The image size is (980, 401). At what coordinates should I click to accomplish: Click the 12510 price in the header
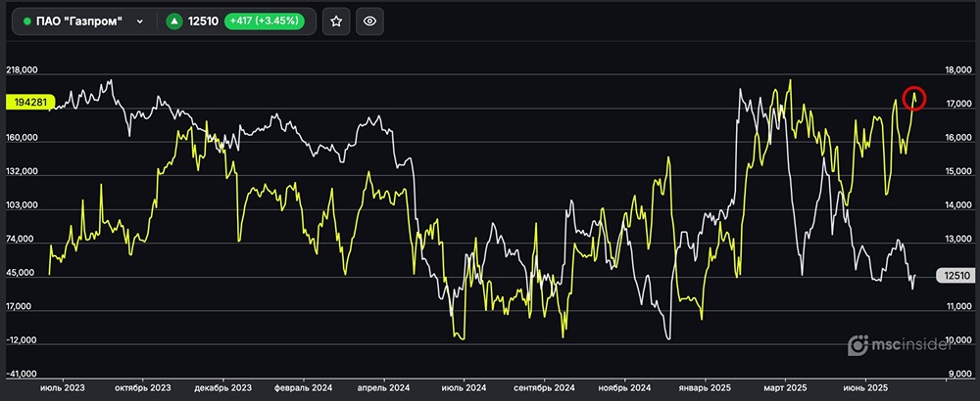pos(203,22)
